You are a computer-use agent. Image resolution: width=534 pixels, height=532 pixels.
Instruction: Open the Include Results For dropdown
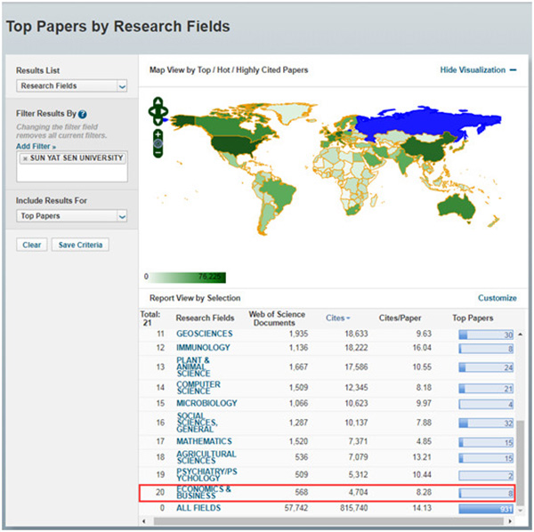(72, 216)
